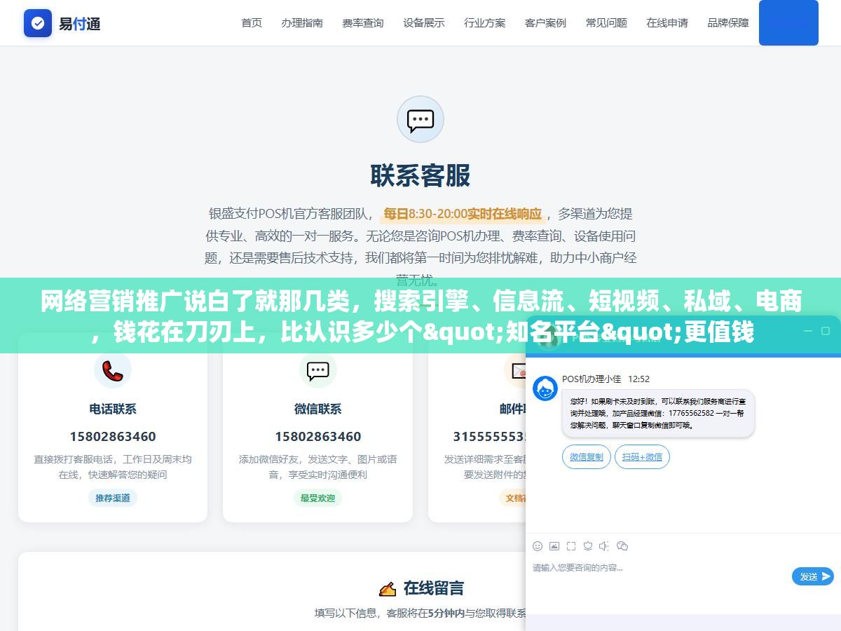
Task: Click the 最受欢迎 badge
Action: (x=318, y=498)
